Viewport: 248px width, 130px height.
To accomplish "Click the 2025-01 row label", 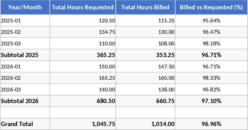I will [x=11, y=20].
